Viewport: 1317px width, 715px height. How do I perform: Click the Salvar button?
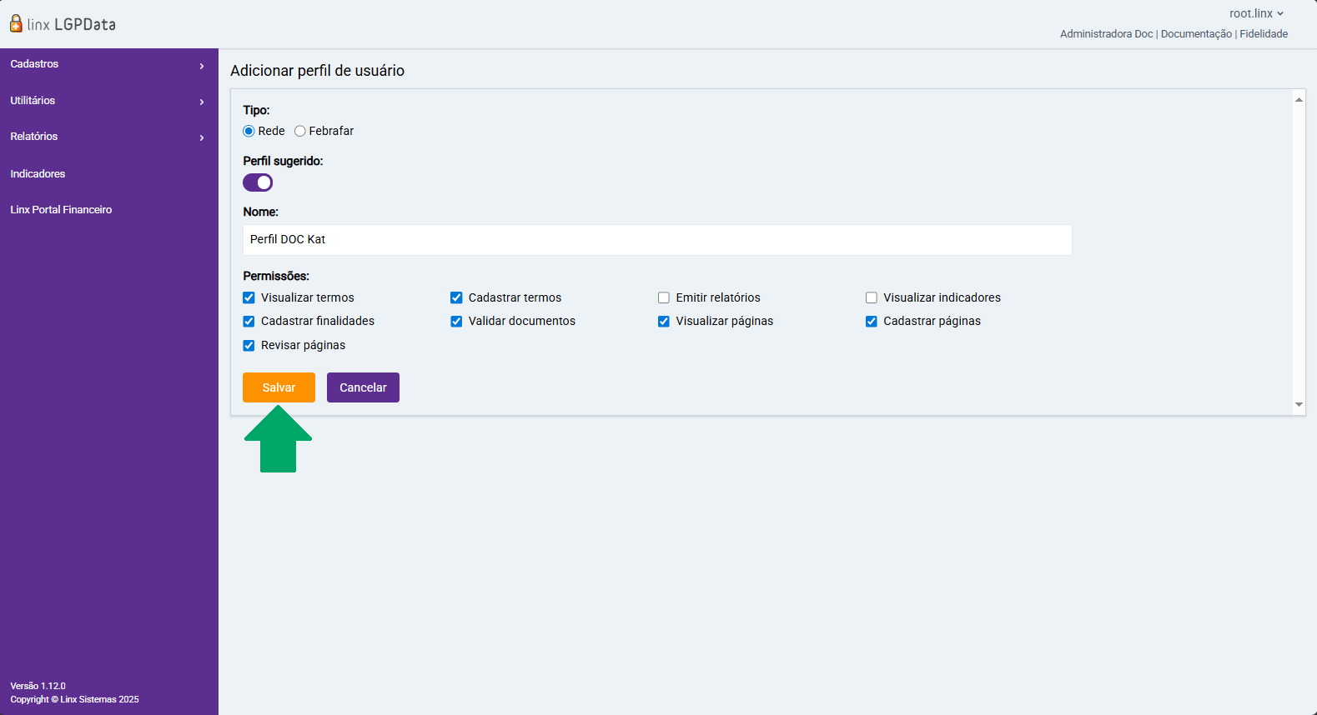tap(279, 387)
